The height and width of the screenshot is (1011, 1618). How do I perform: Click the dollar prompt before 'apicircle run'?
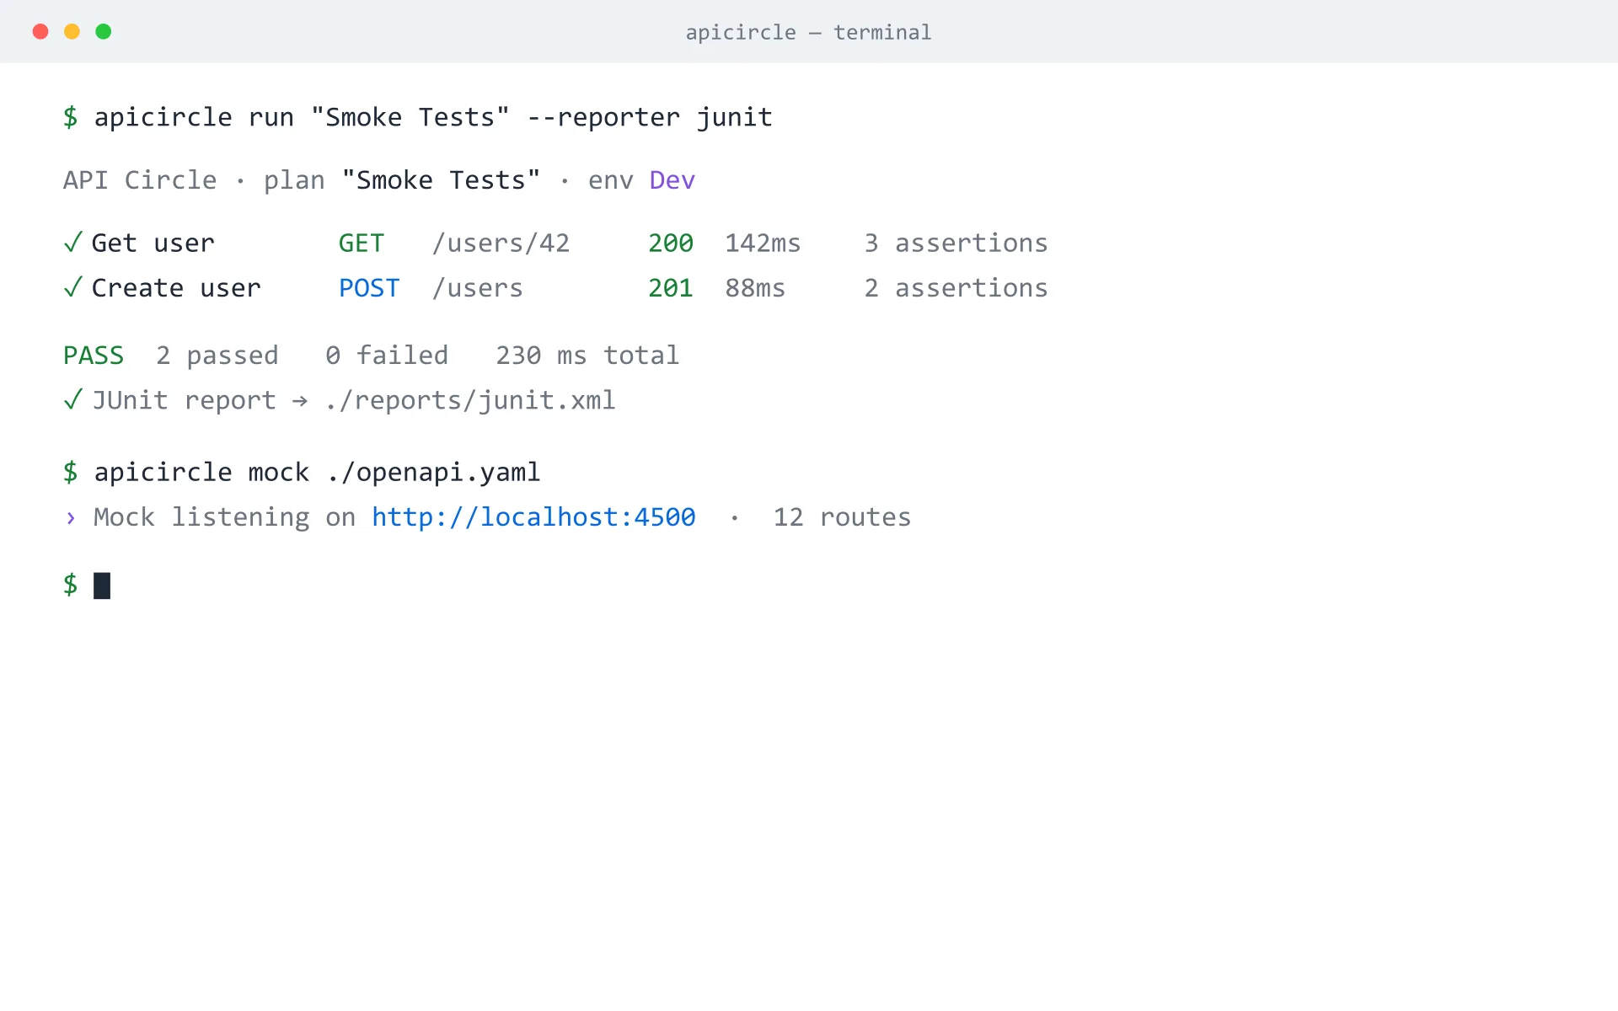(71, 117)
